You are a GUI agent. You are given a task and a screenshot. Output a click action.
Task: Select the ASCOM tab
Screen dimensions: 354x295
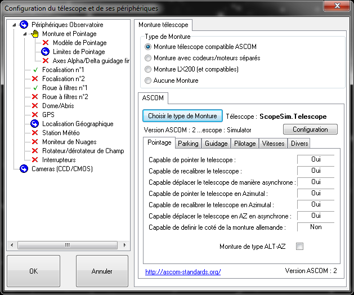(153, 98)
